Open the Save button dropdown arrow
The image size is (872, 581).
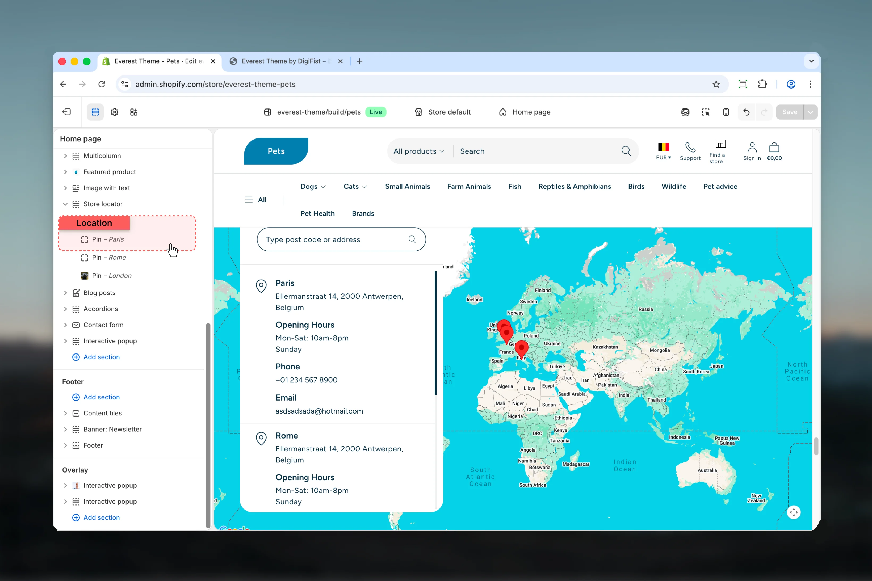pyautogui.click(x=811, y=112)
